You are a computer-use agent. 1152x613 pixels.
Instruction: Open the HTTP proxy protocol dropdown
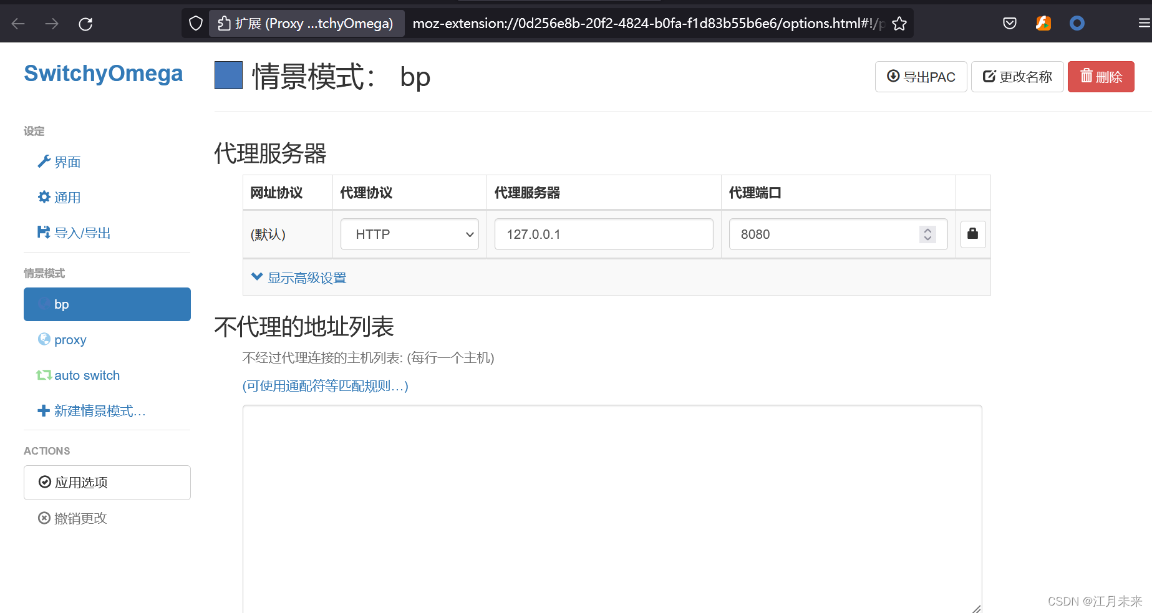click(x=410, y=234)
